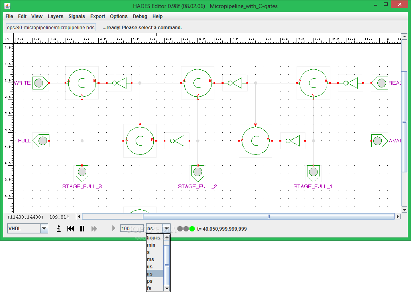Click horizontal scrollbar left arrow

(x=79, y=216)
